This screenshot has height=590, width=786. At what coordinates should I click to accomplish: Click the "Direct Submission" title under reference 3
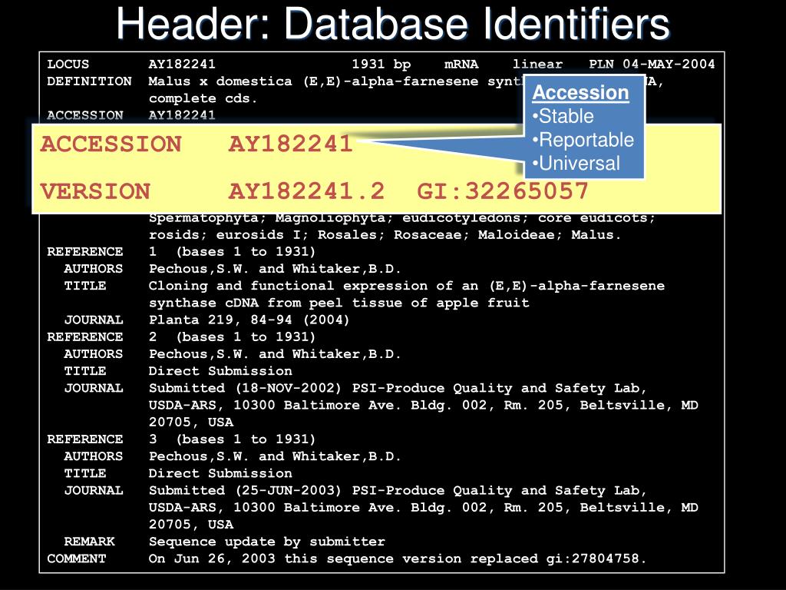click(x=220, y=473)
